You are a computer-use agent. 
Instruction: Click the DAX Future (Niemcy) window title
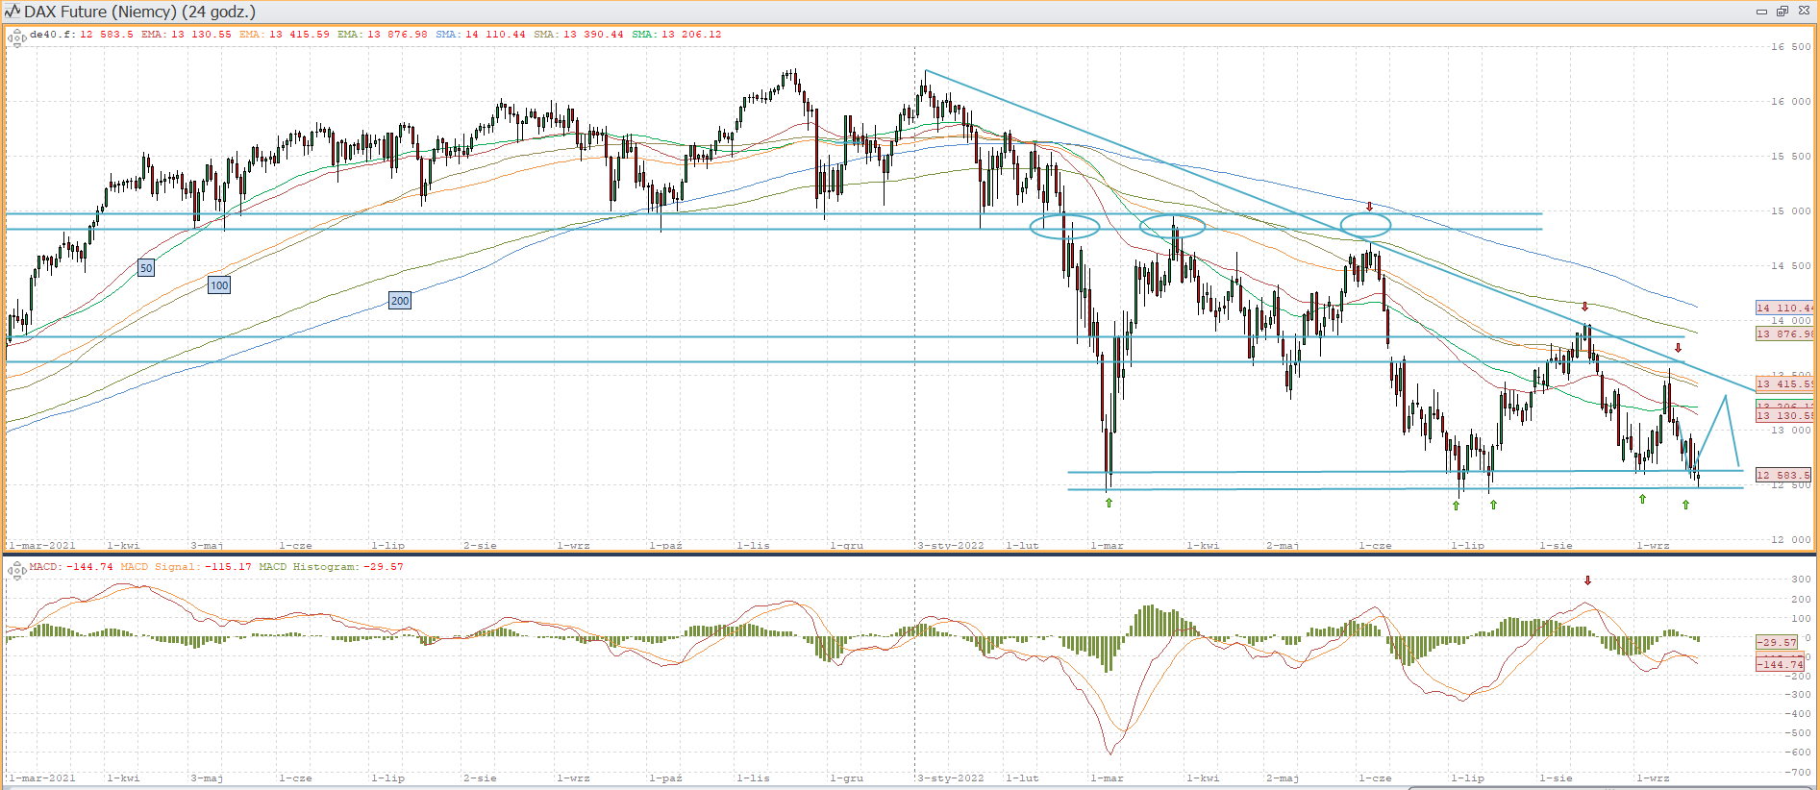coord(140,12)
